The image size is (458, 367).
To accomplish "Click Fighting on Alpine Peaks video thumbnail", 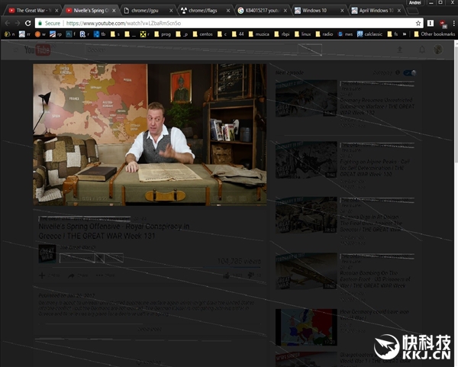I will 306,159.
